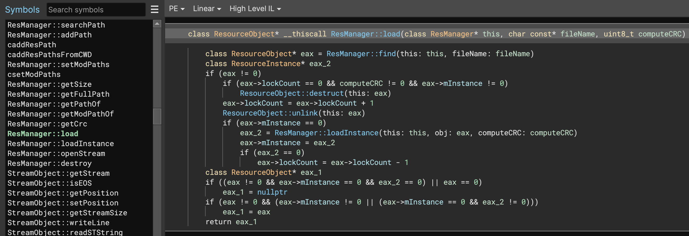Open the Symbols panel hamburger menu
The height and width of the screenshot is (236, 689).
coord(155,10)
